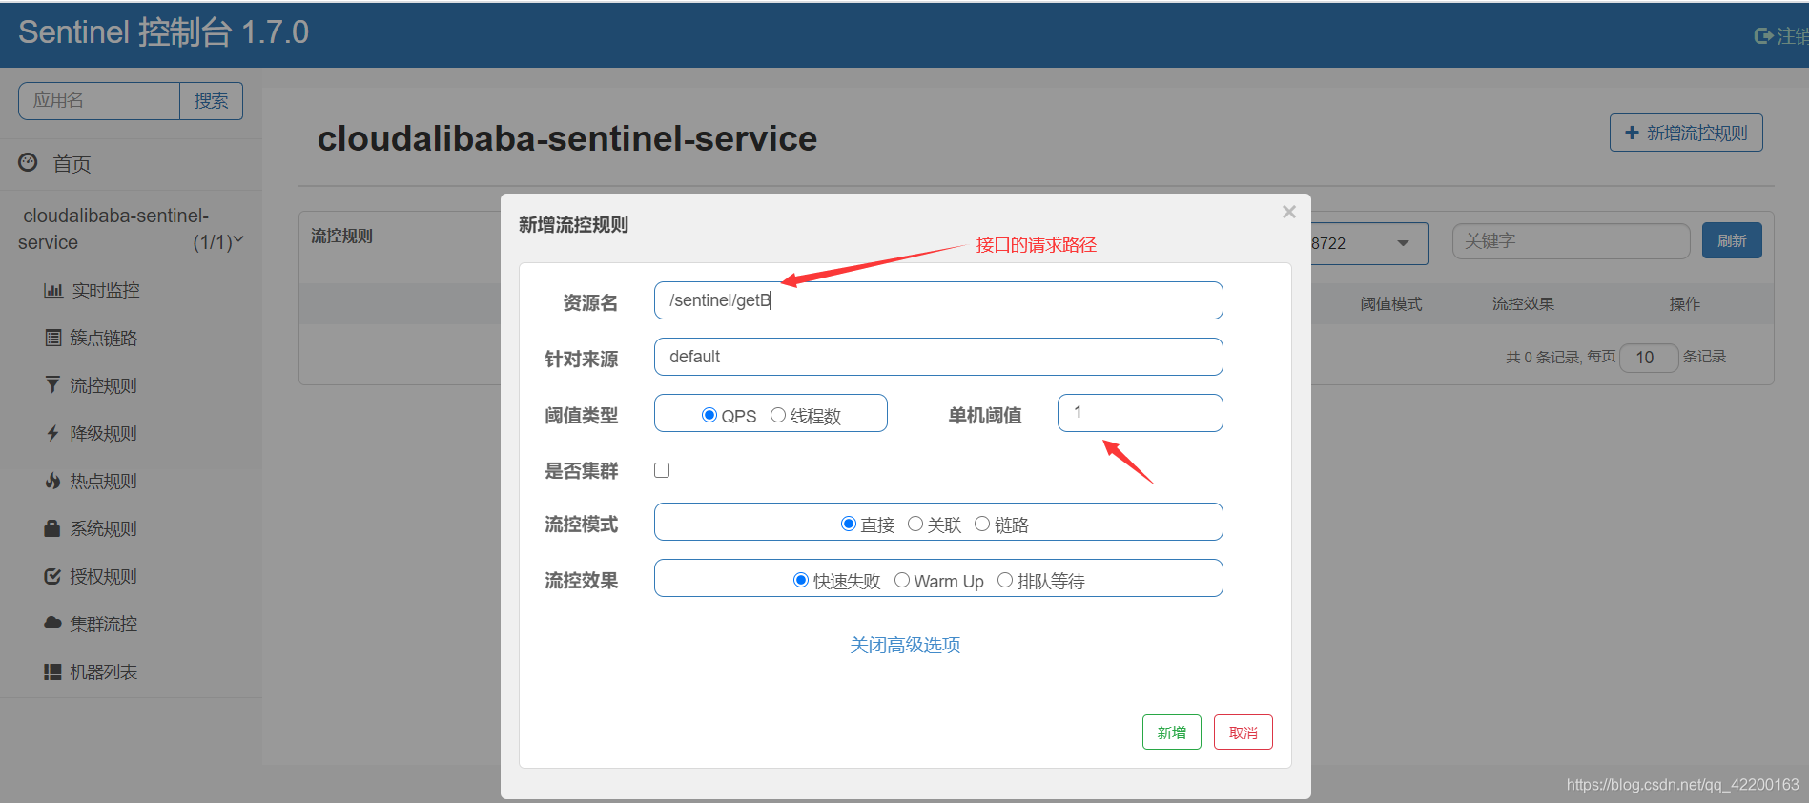Open 集群流控 menu item
This screenshot has height=803, width=1809.
click(103, 624)
